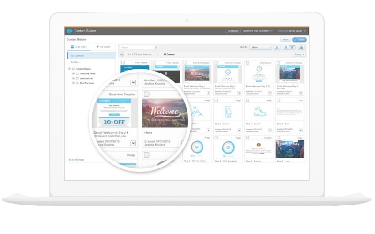The image size is (375, 234).
Task: Tick the Hero image checkbox
Action: click(x=147, y=95)
